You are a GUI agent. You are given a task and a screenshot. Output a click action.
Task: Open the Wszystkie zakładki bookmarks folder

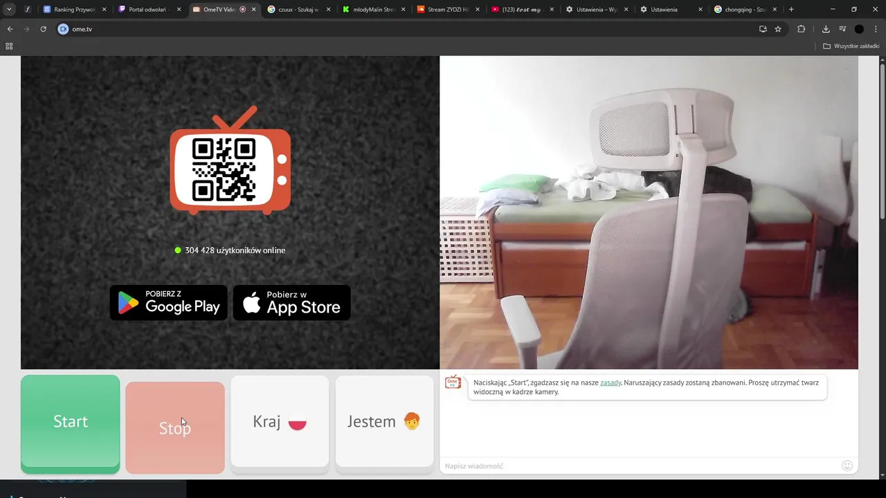pyautogui.click(x=851, y=46)
